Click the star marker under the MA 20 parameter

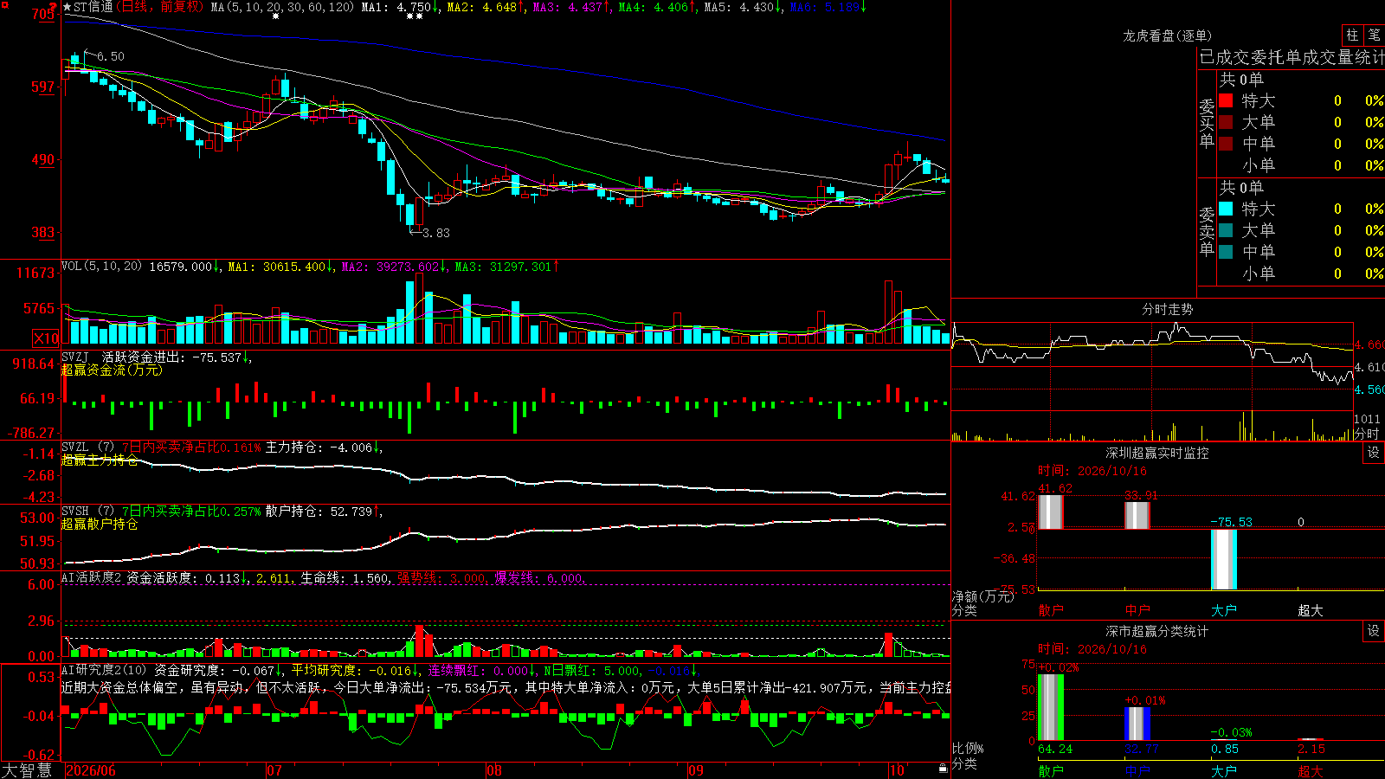coord(275,16)
